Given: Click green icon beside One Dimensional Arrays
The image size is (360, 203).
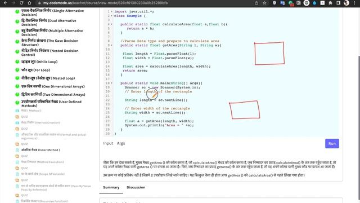Looking at the screenshot, I should tap(17, 86).
